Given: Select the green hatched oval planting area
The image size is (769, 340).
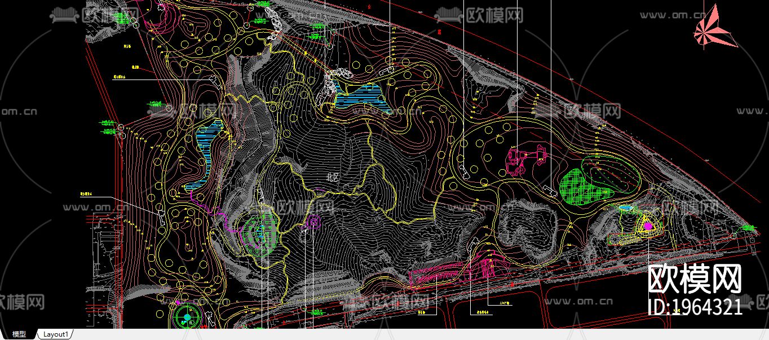Looking at the screenshot, I should coord(585,186).
